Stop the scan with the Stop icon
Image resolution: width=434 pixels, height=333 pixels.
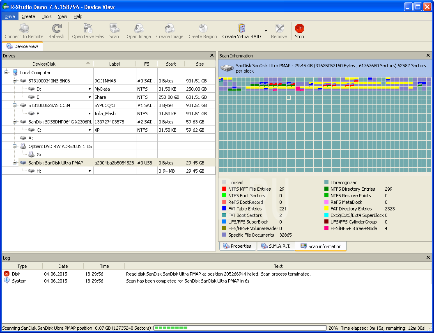click(x=299, y=28)
